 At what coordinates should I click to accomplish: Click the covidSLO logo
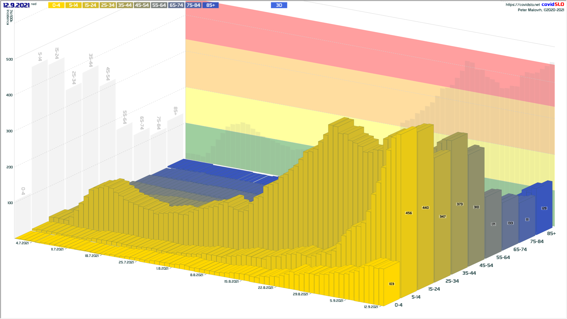coord(553,4)
